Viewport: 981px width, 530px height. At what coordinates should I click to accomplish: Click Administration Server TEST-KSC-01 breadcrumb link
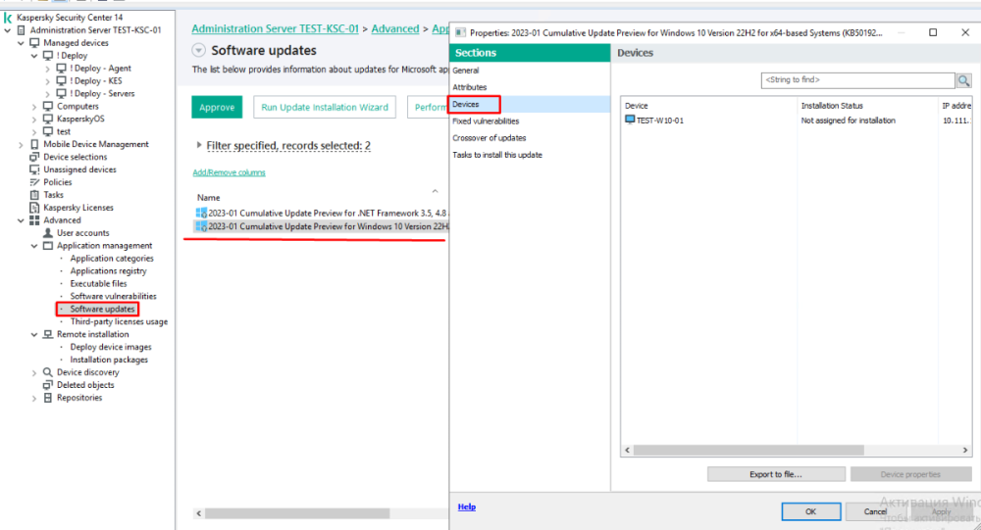276,28
